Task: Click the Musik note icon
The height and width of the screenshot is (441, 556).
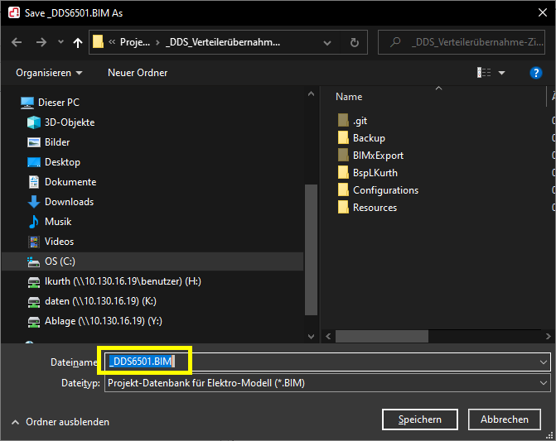Action: pyautogui.click(x=34, y=222)
